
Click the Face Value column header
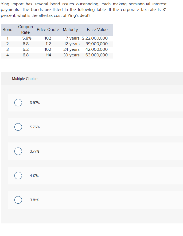coord(97,30)
